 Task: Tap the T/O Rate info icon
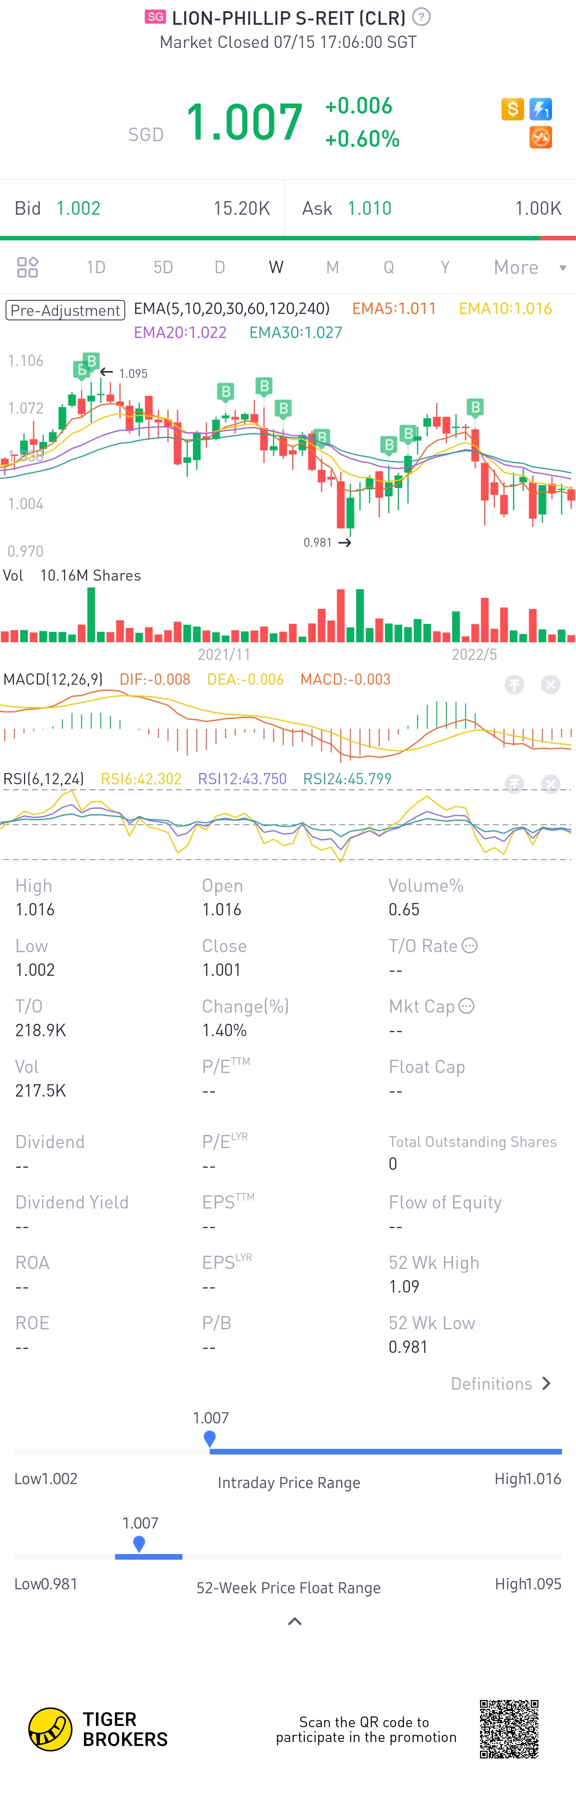click(470, 945)
